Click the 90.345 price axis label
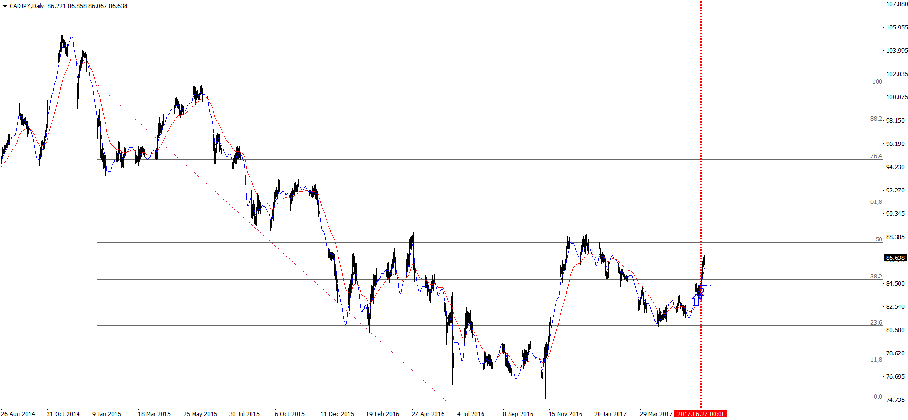Image resolution: width=908 pixels, height=420 pixels. coord(896,214)
